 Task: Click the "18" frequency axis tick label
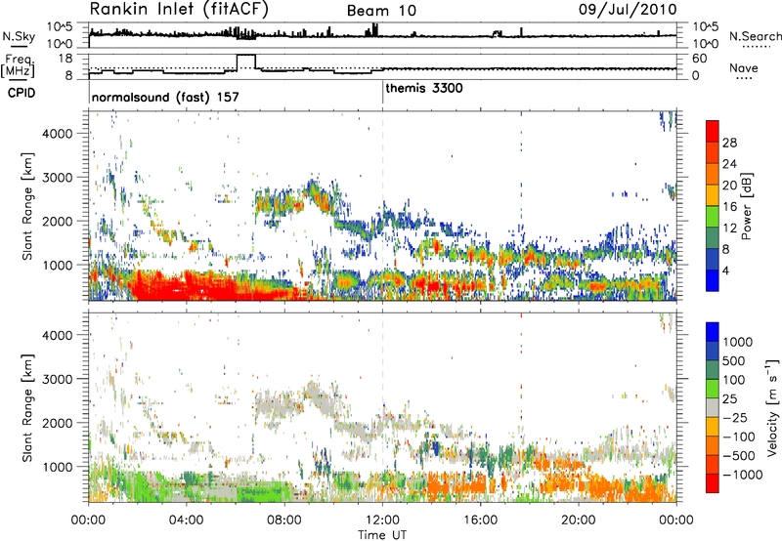click(x=65, y=59)
